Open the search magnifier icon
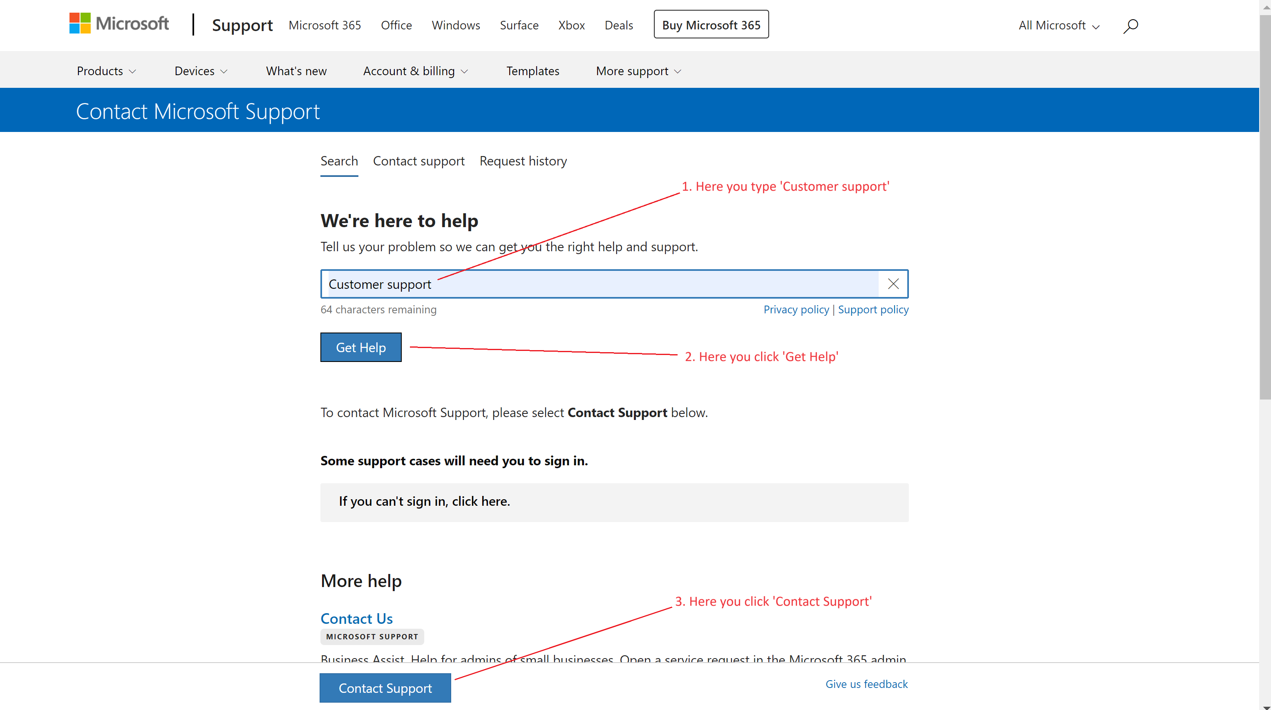1271x710 pixels. click(x=1130, y=26)
